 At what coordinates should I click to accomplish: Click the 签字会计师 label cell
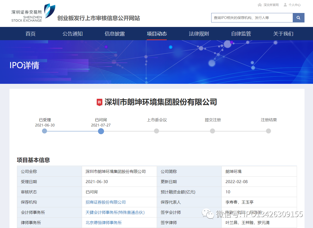(189, 213)
